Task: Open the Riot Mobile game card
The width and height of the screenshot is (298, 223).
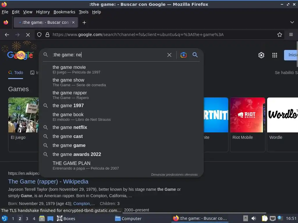Action: (x=247, y=125)
